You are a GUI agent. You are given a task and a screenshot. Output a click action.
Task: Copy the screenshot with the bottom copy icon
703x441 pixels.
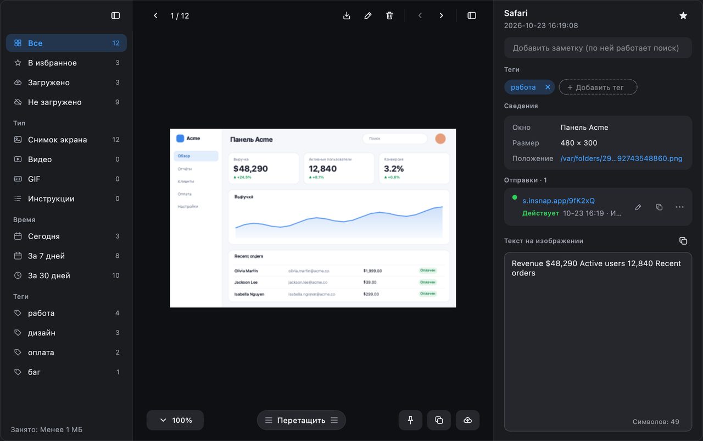point(439,420)
